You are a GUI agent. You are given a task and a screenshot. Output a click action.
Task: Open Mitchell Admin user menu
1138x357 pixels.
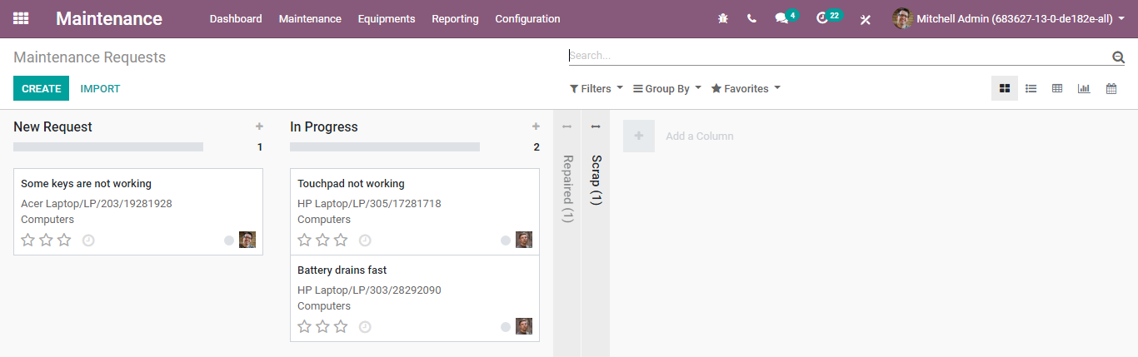click(1009, 18)
